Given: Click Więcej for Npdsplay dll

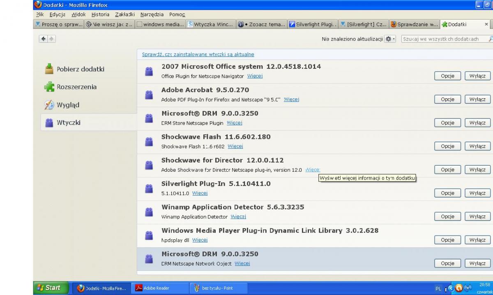Looking at the screenshot, I should pyautogui.click(x=200, y=240).
